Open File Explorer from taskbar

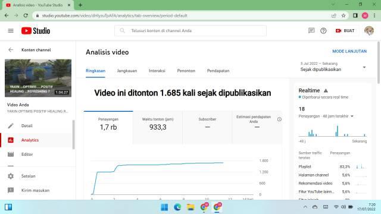(x=190, y=207)
